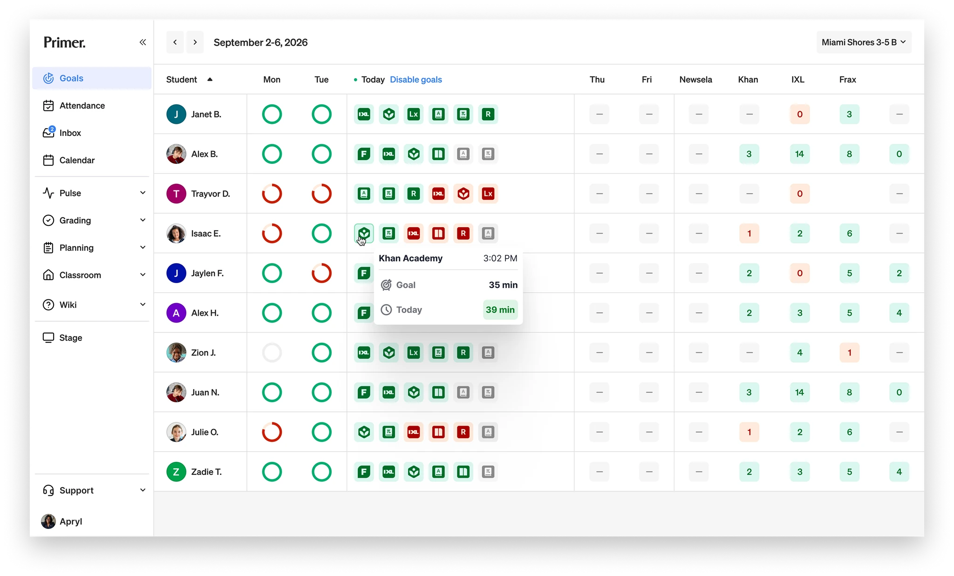This screenshot has height=576, width=954.
Task: Click Julie O.'s red IXL icon
Action: [x=414, y=432]
